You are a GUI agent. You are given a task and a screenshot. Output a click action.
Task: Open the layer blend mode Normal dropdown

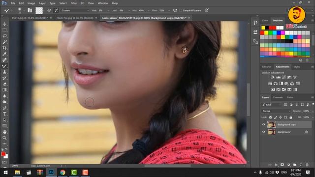click(276, 111)
